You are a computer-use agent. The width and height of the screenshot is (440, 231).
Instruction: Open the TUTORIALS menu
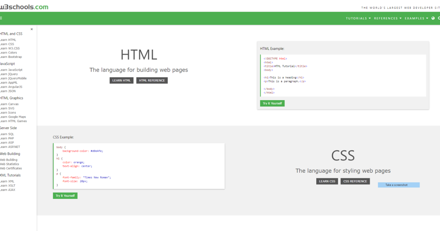pyautogui.click(x=356, y=18)
